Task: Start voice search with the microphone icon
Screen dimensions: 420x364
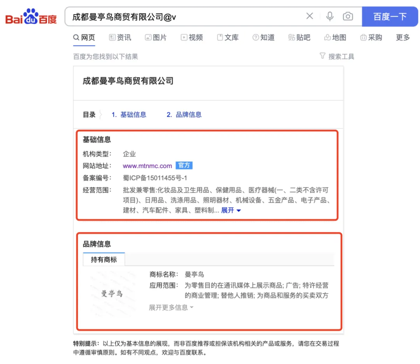Action: tap(330, 16)
